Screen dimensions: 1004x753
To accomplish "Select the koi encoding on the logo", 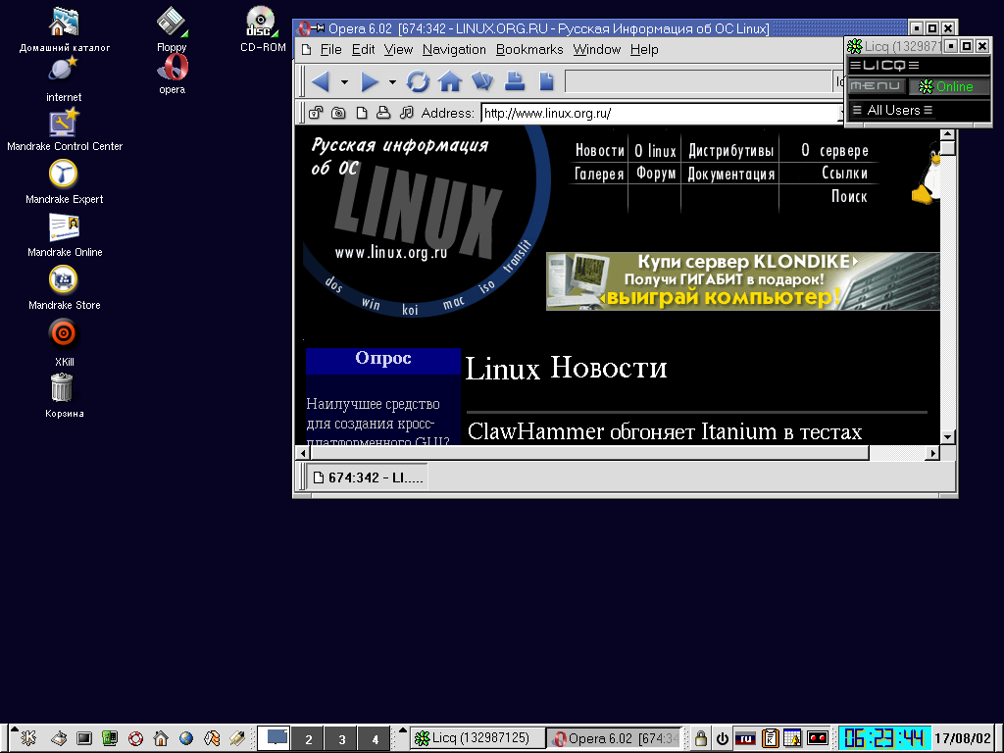I will (x=410, y=310).
